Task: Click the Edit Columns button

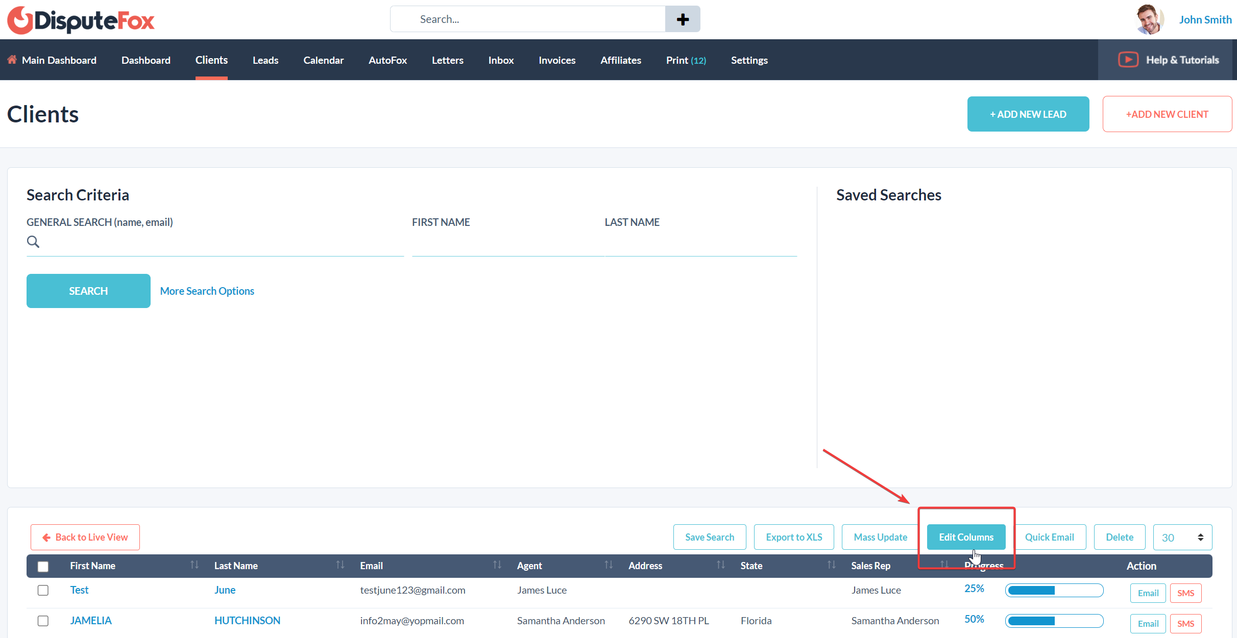Action: (966, 537)
